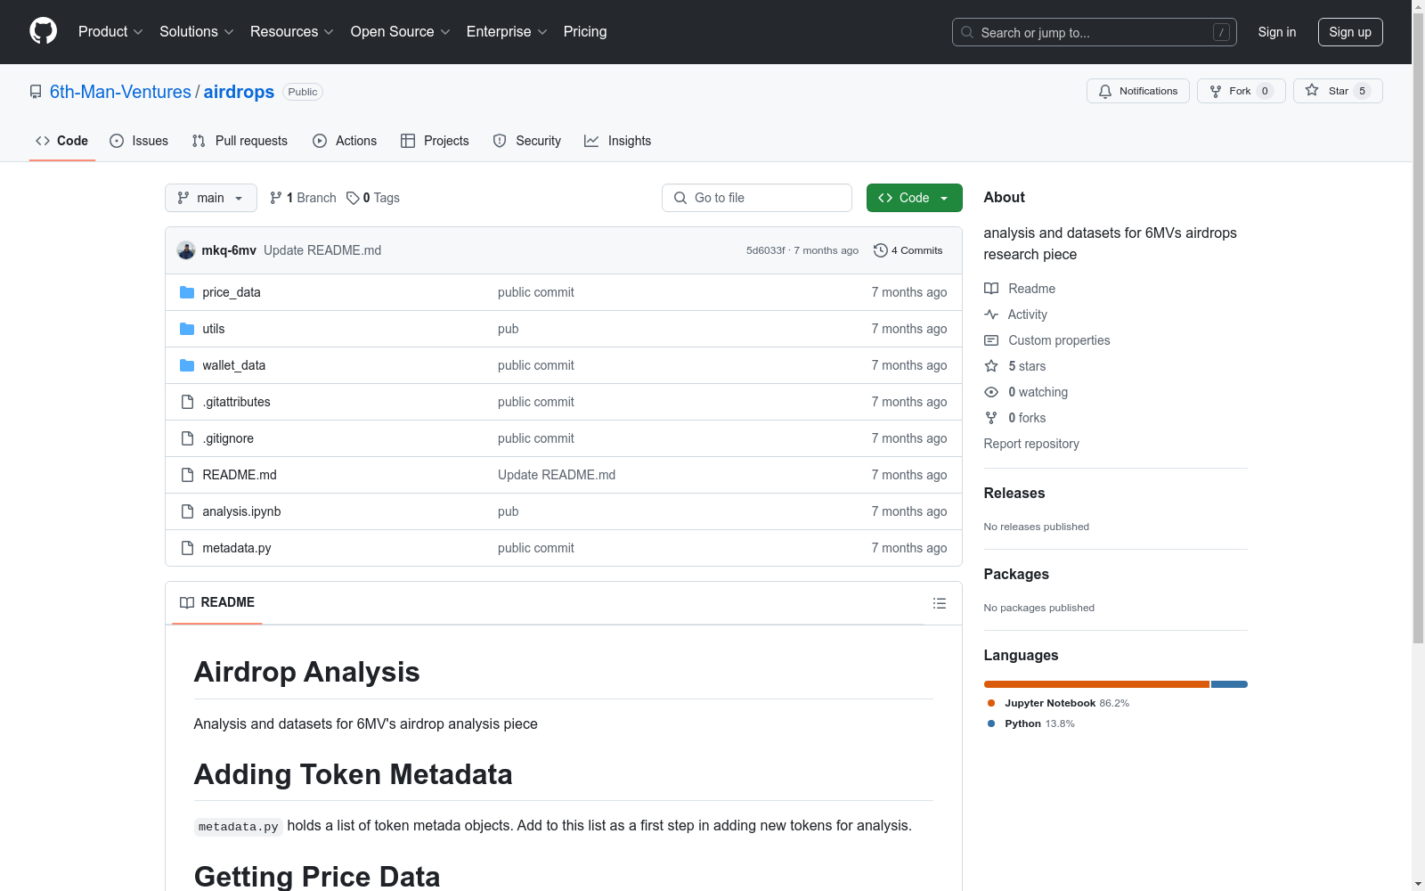
Task: Open the airdrops repository name link
Action: 239,92
